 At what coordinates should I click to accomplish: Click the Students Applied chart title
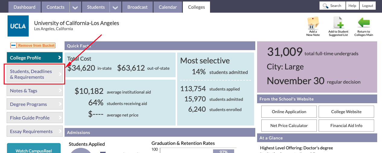point(87,144)
